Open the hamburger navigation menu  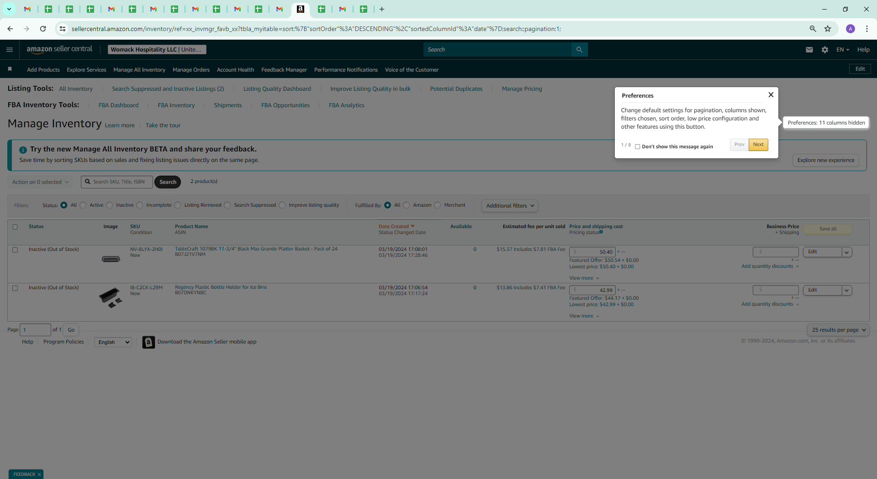click(x=10, y=50)
